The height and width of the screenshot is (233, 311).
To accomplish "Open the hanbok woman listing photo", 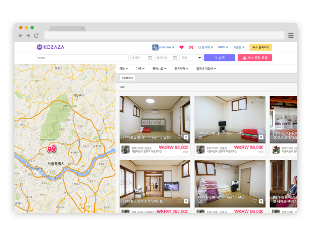I will point(284,184).
